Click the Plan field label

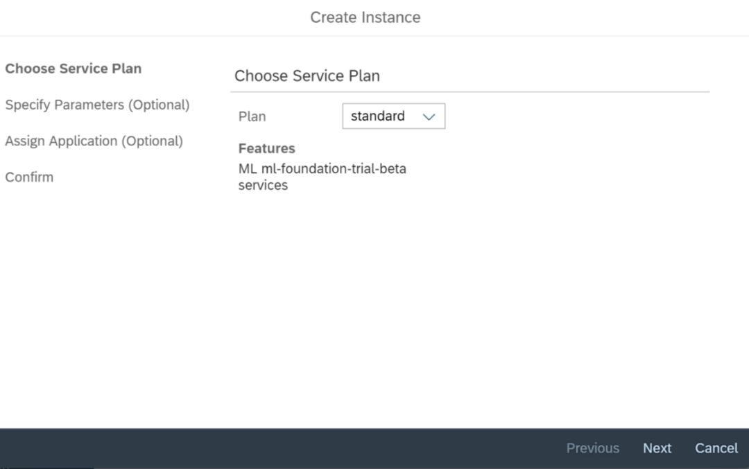[x=252, y=116]
